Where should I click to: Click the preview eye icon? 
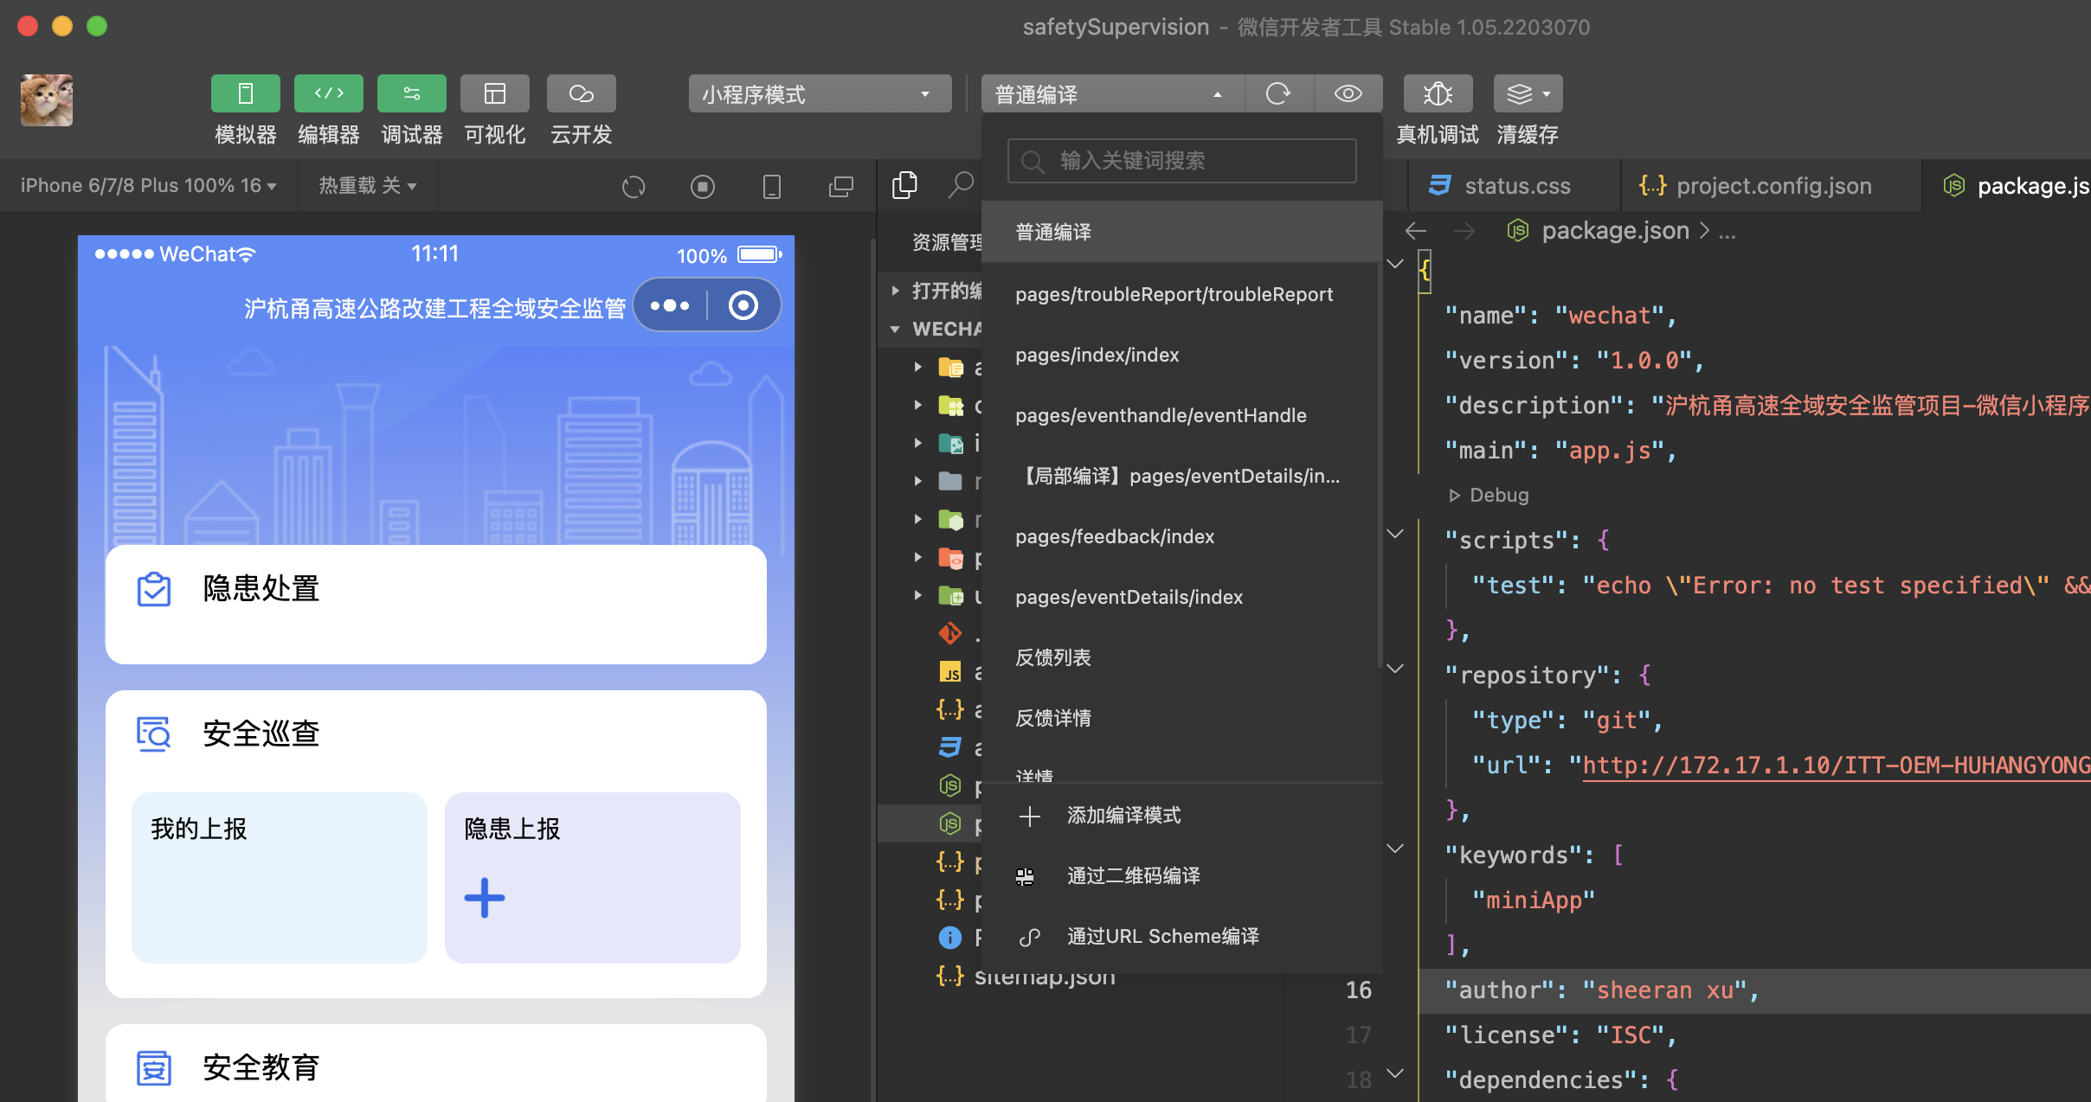point(1348,93)
